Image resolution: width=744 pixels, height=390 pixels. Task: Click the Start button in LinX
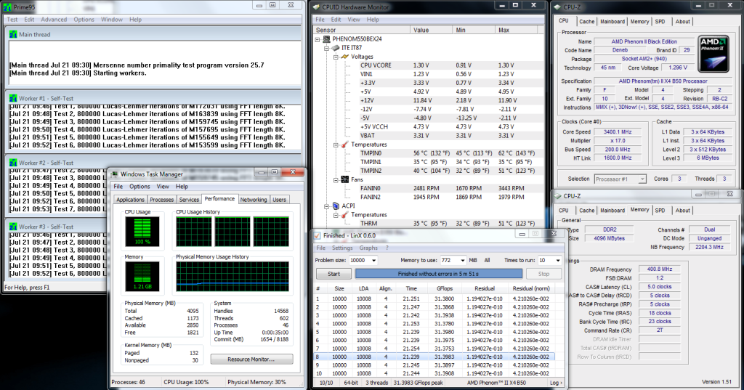tap(333, 274)
